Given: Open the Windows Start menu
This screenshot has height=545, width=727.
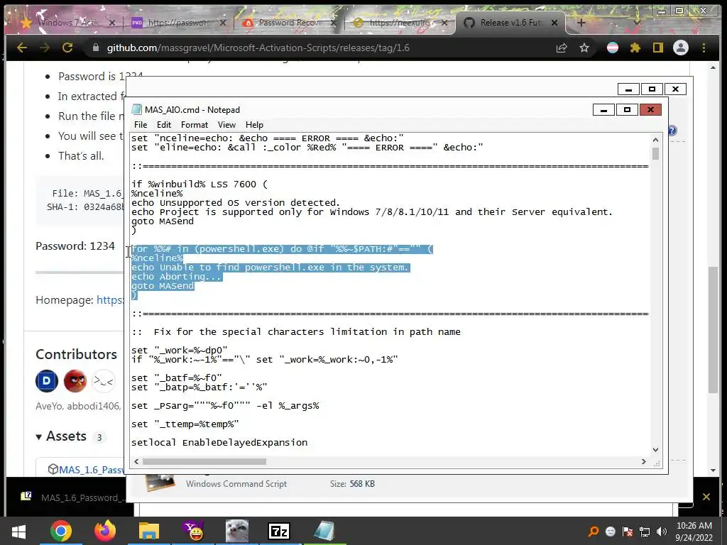Looking at the screenshot, I should (x=18, y=531).
